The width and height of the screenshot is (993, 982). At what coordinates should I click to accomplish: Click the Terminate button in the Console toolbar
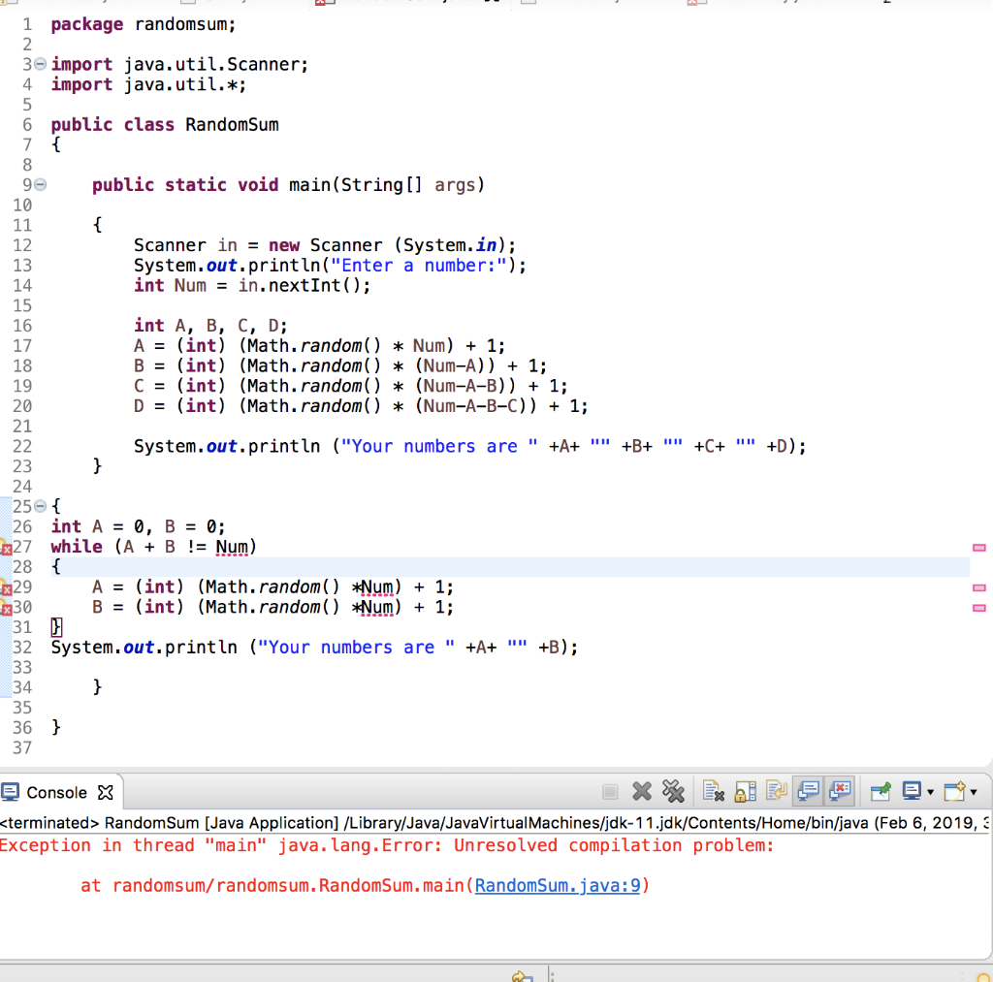tap(609, 791)
